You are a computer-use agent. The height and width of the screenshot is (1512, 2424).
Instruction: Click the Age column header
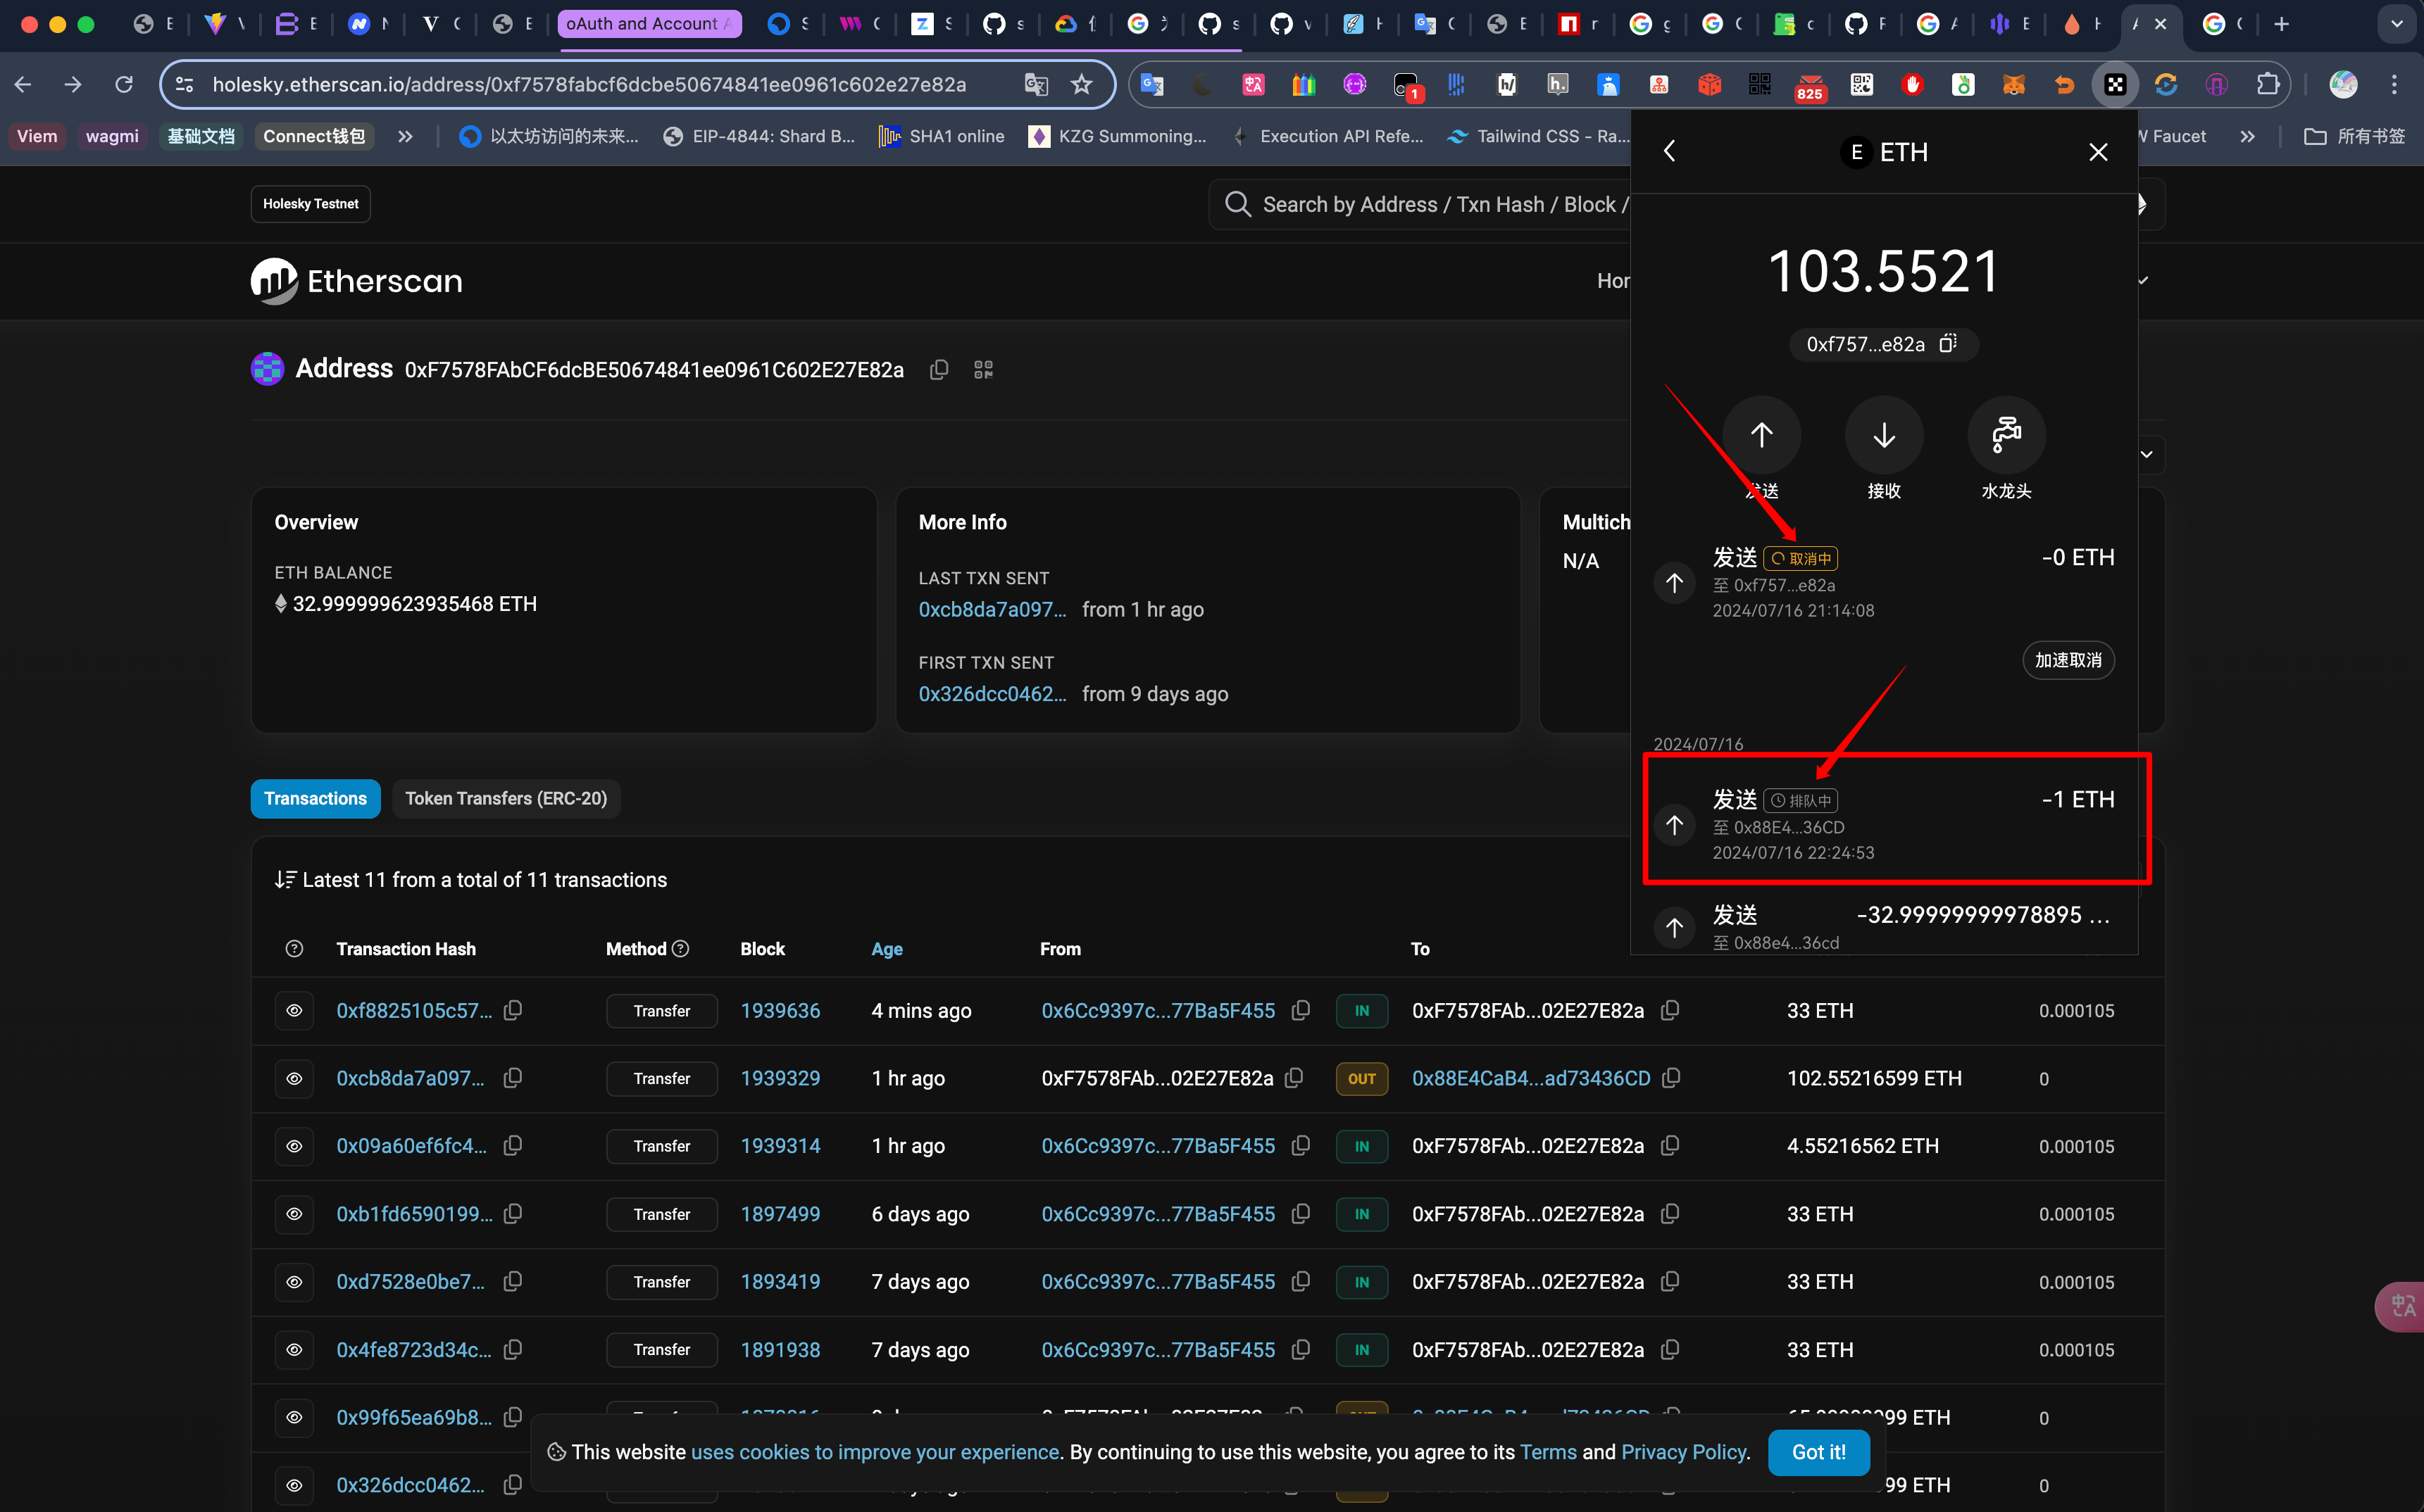(x=887, y=949)
